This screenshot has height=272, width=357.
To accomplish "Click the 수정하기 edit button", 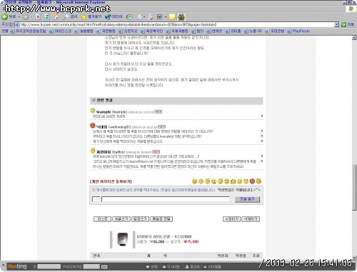I will click(x=231, y=219).
